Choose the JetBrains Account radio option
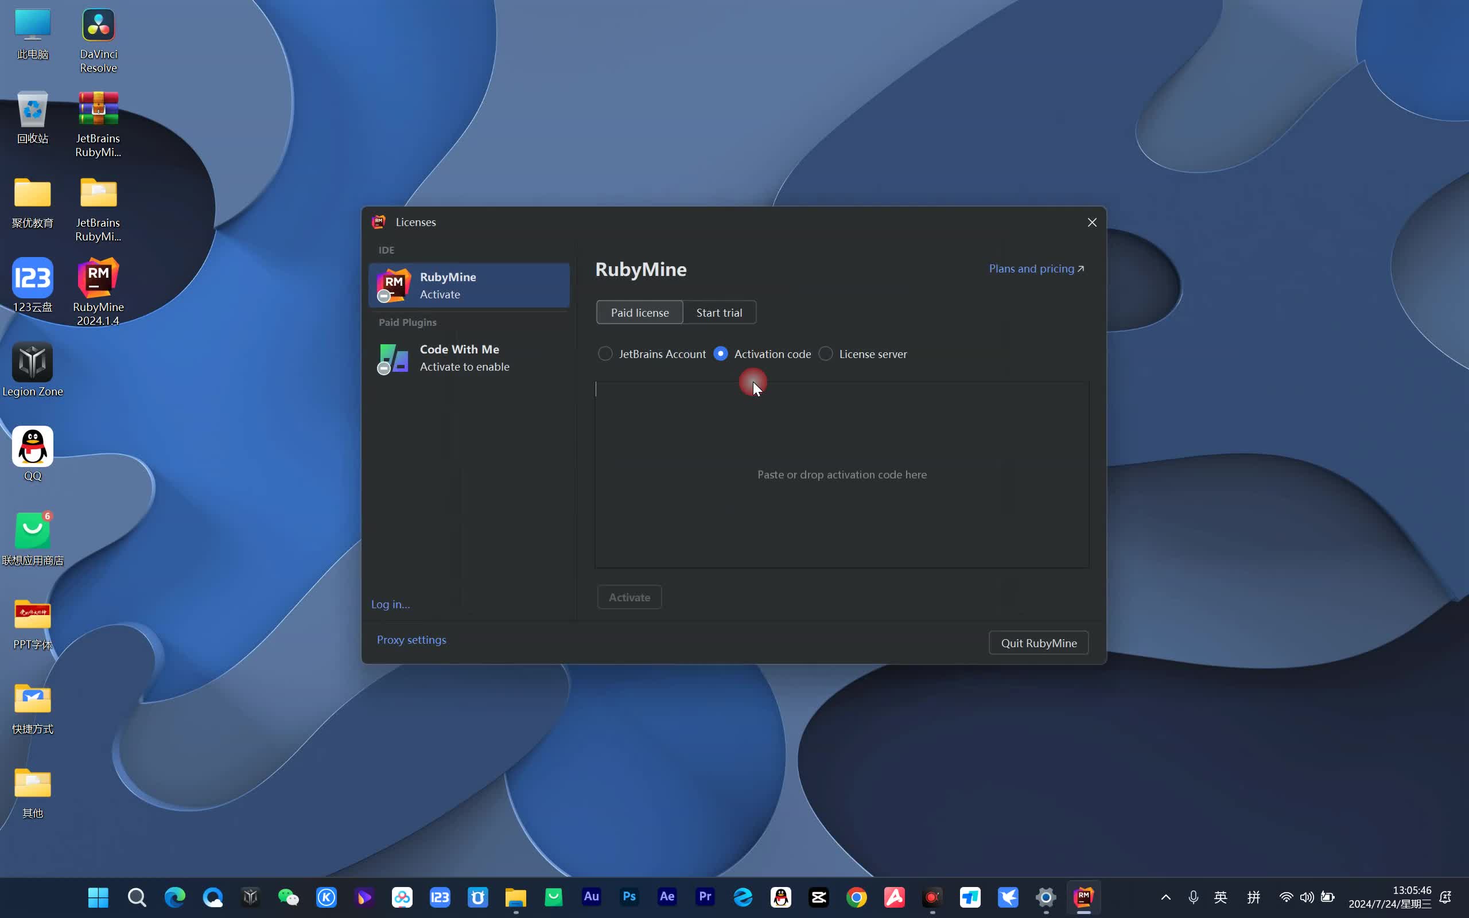 point(605,354)
